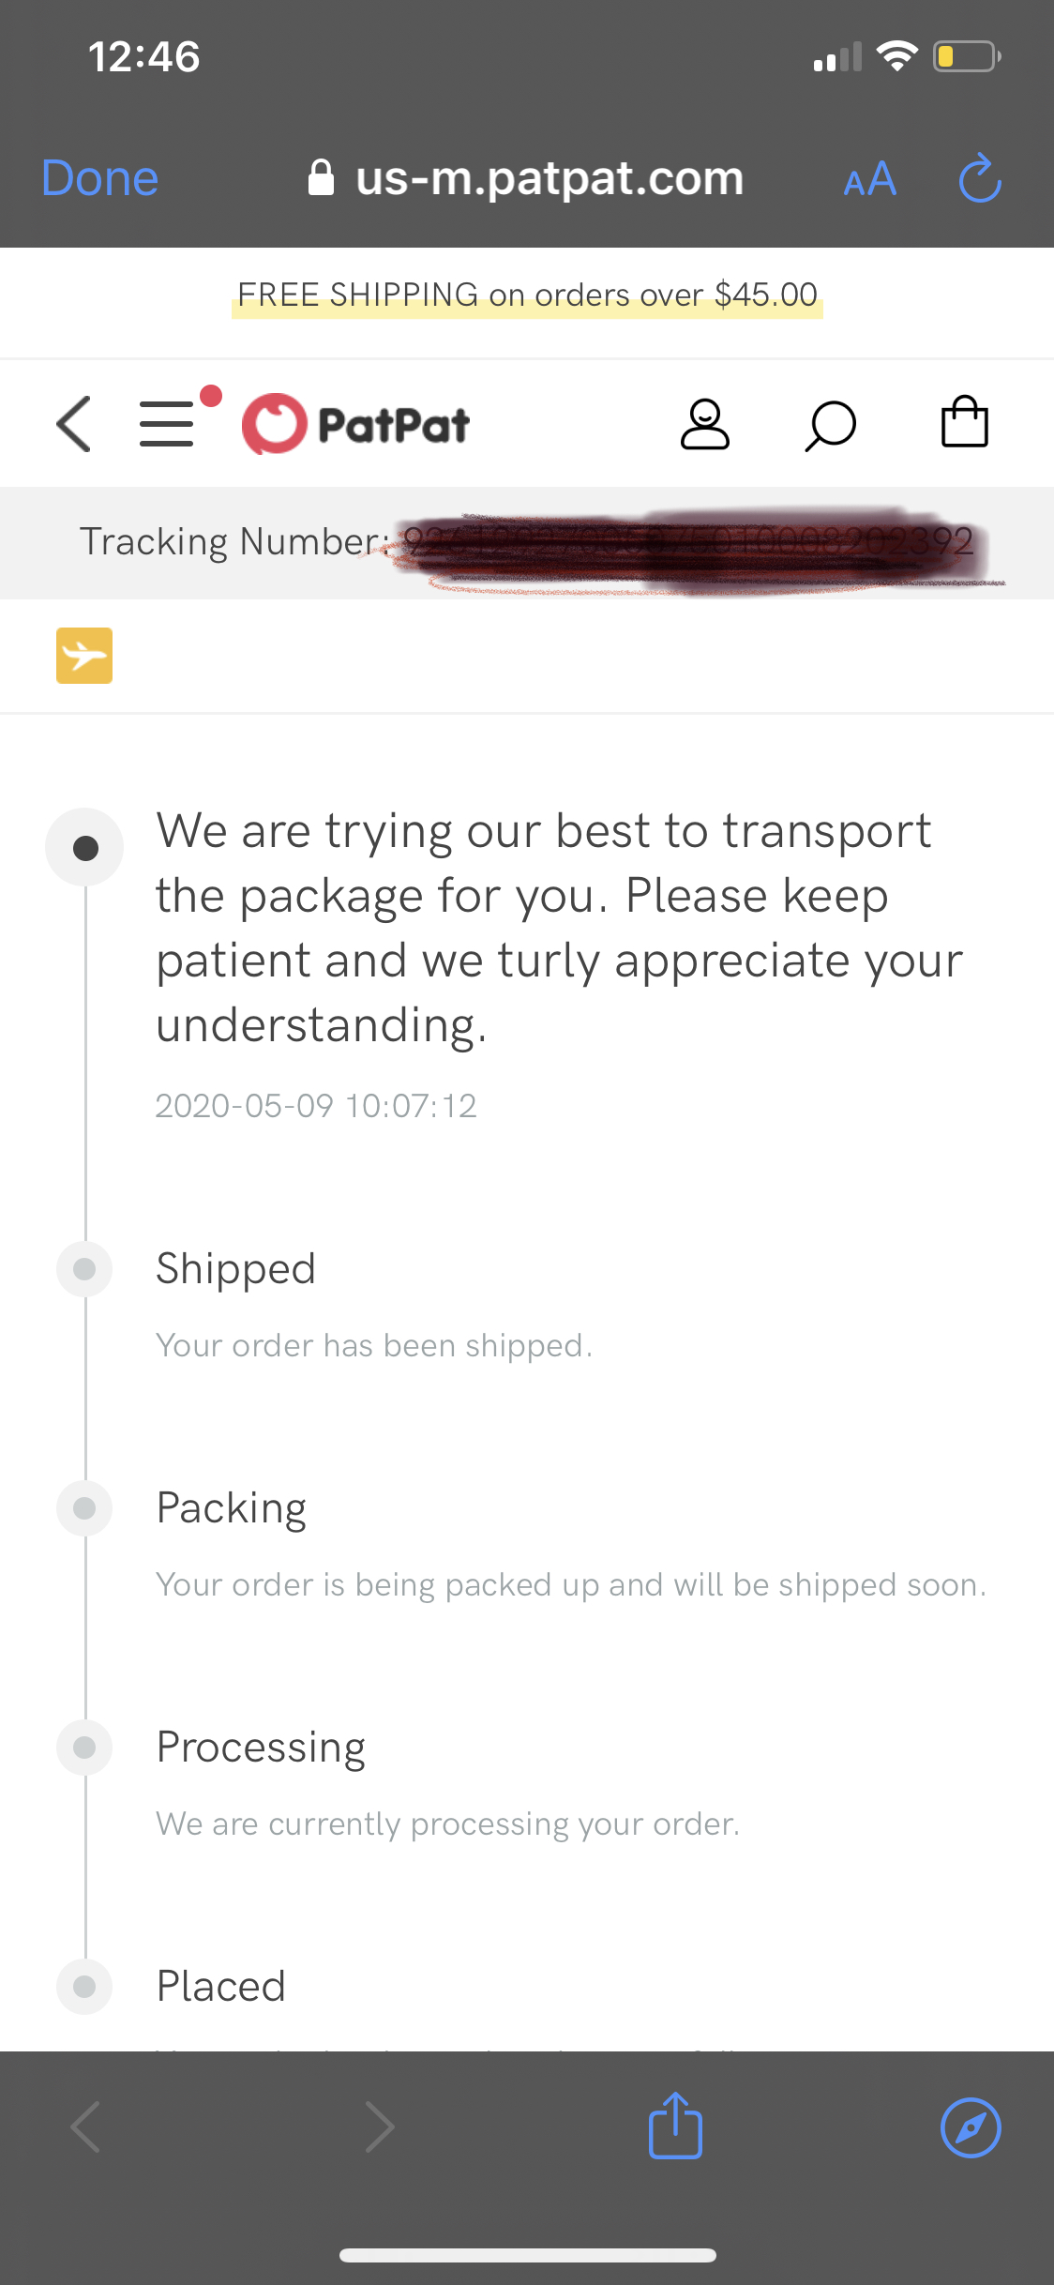Select the Packing timeline marker
This screenshot has height=2285, width=1054.
tap(84, 1508)
